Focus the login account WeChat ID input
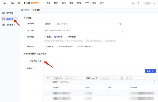Screen dimensions: 158x102 point(87,24)
